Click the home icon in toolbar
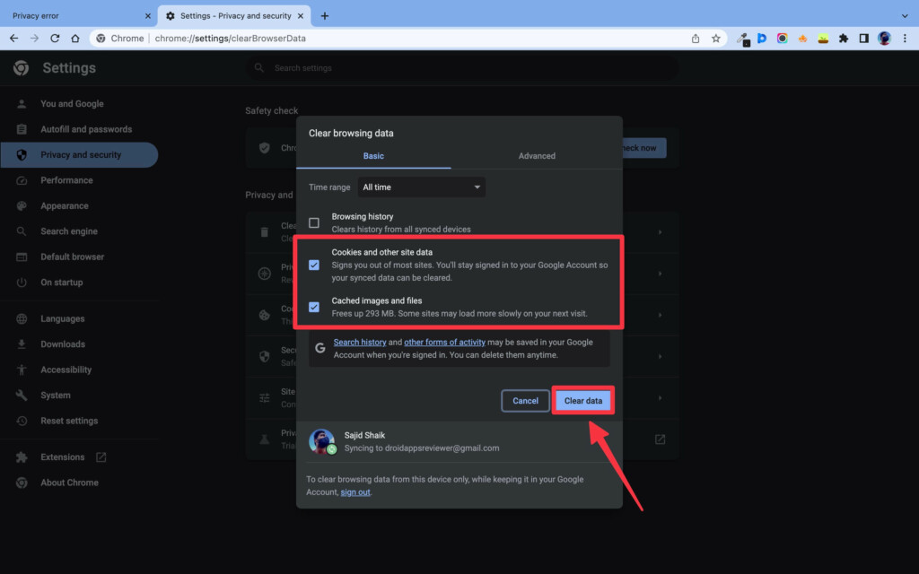 coord(75,39)
